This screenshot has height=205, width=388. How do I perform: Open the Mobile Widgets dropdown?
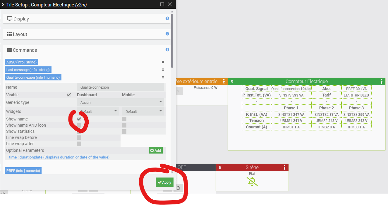point(143,111)
